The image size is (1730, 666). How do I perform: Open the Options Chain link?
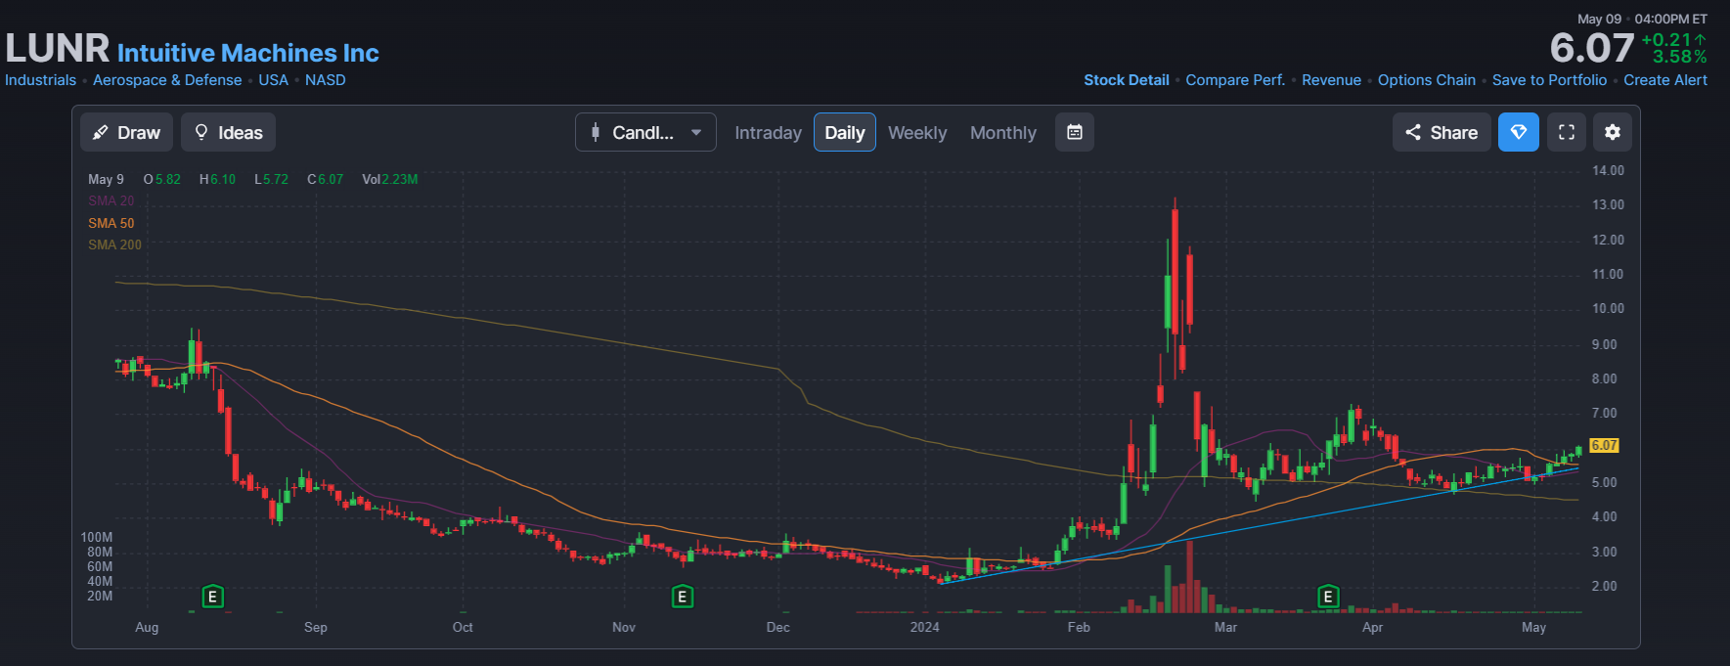tap(1427, 80)
